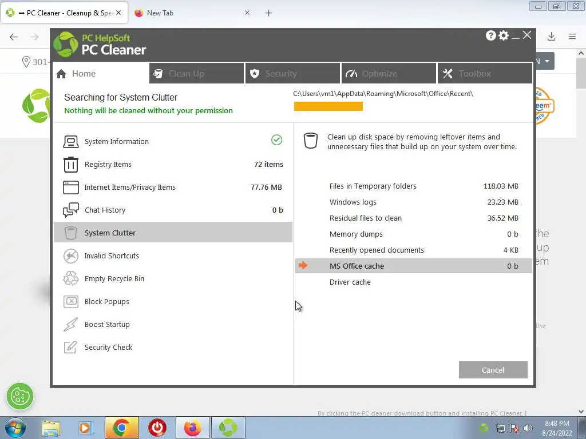Open the Security tab

[x=292, y=74]
